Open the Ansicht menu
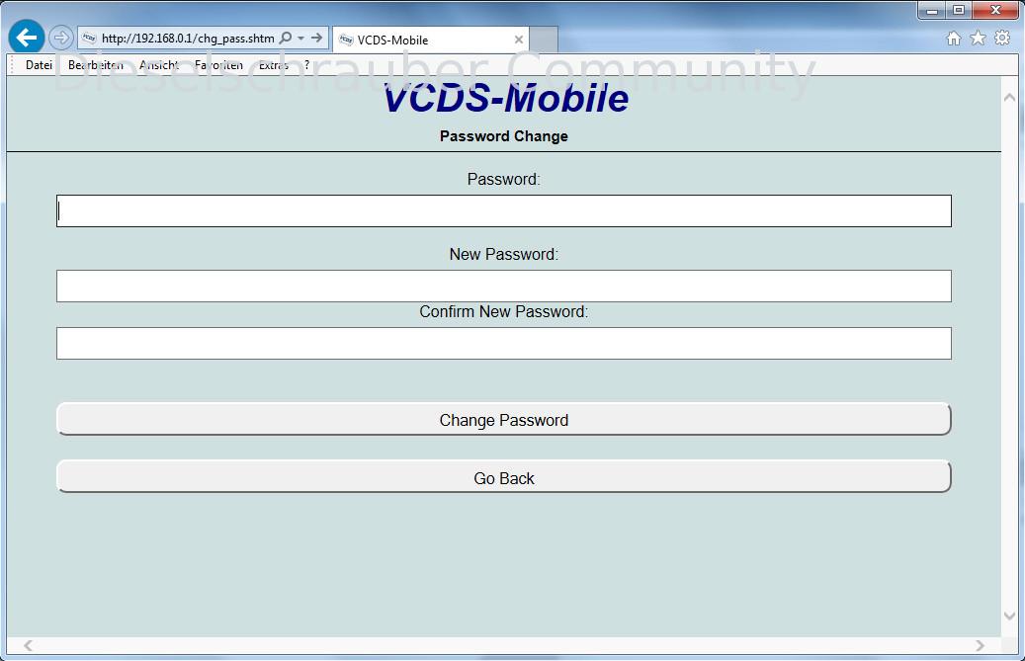The height and width of the screenshot is (661, 1025). coord(159,64)
